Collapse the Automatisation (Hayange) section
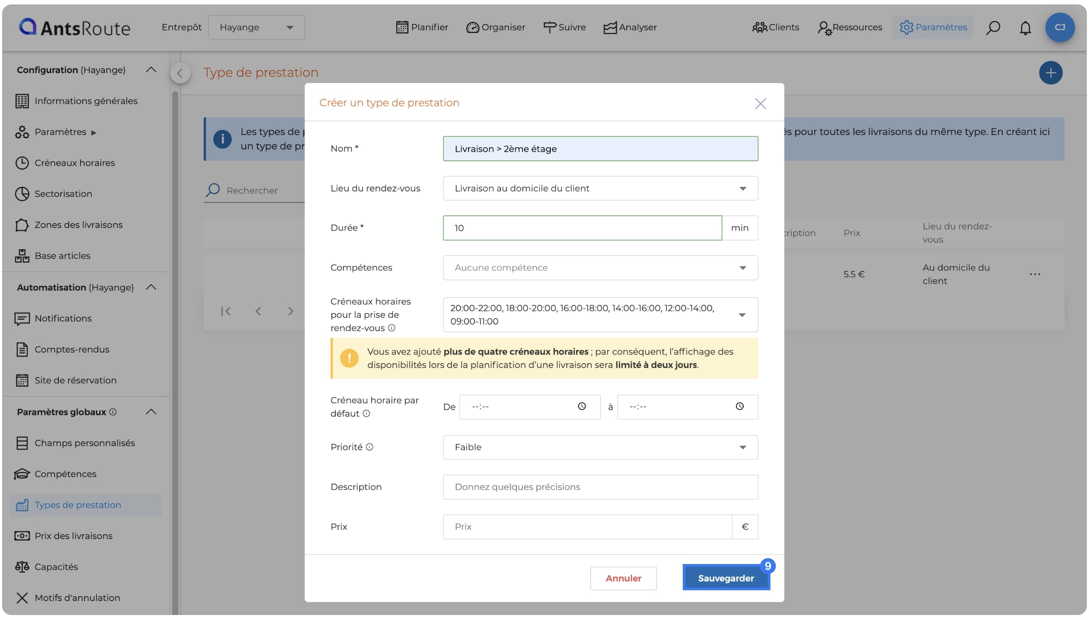The width and height of the screenshot is (1089, 620). [x=151, y=288]
